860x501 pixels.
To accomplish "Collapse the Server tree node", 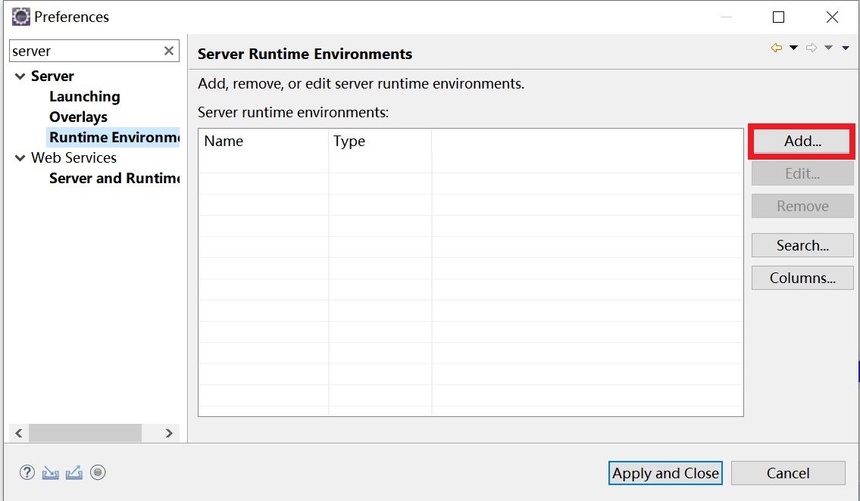I will (x=20, y=76).
